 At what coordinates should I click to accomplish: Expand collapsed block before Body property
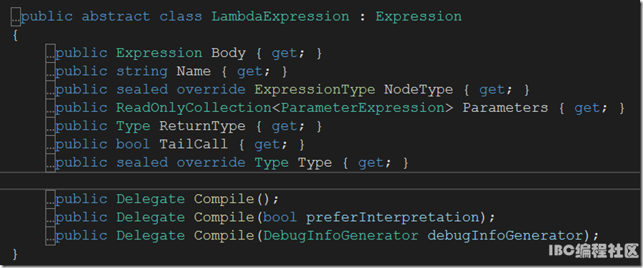pos(51,53)
